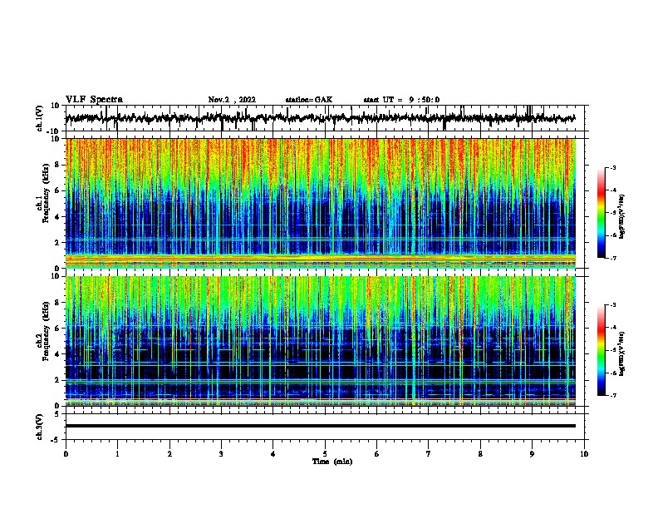Click the '-7' label on ch.2 color bar
Viewport: 658px width, 509px height.
[612, 395]
